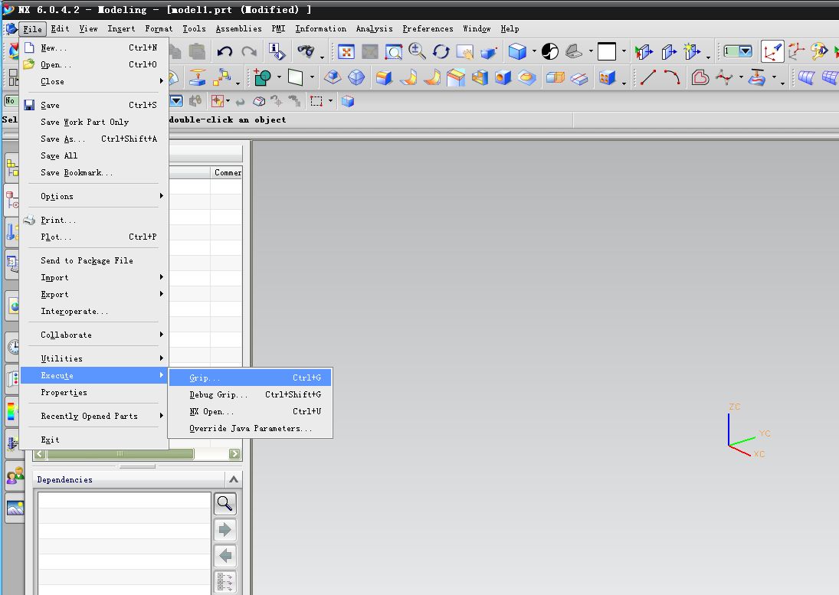Click the rectangle selection mode icon
This screenshot has height=595, width=839.
316,101
